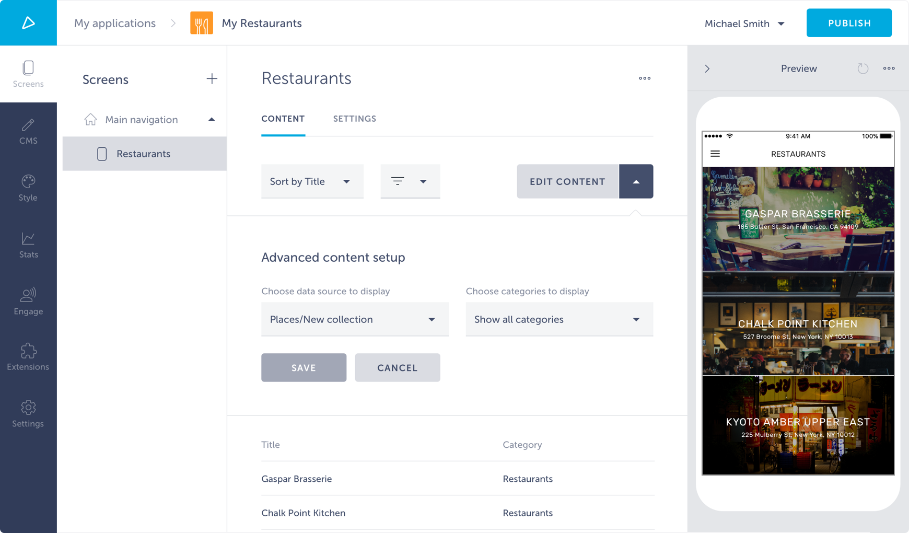
Task: Open the CMS section in sidebar
Action: [x=28, y=131]
